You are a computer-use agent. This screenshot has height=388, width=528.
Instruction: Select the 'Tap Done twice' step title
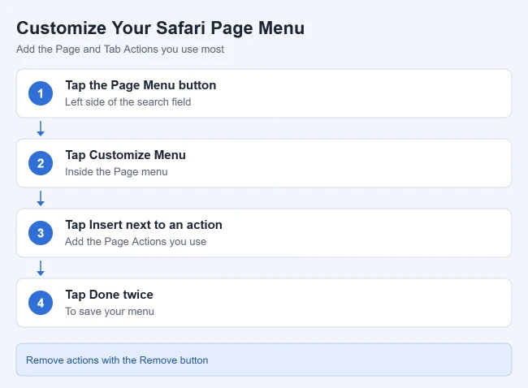(109, 295)
